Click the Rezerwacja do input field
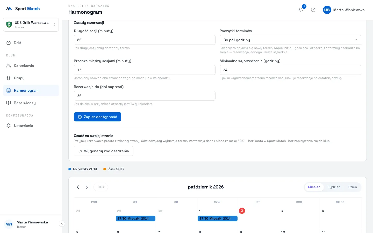The width and height of the screenshot is (373, 233). pyautogui.click(x=145, y=96)
